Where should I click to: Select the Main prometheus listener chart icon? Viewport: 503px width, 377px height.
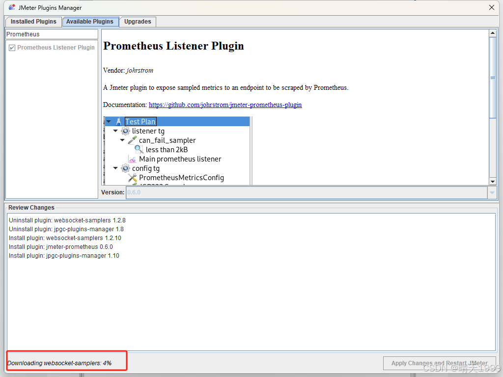click(x=131, y=159)
